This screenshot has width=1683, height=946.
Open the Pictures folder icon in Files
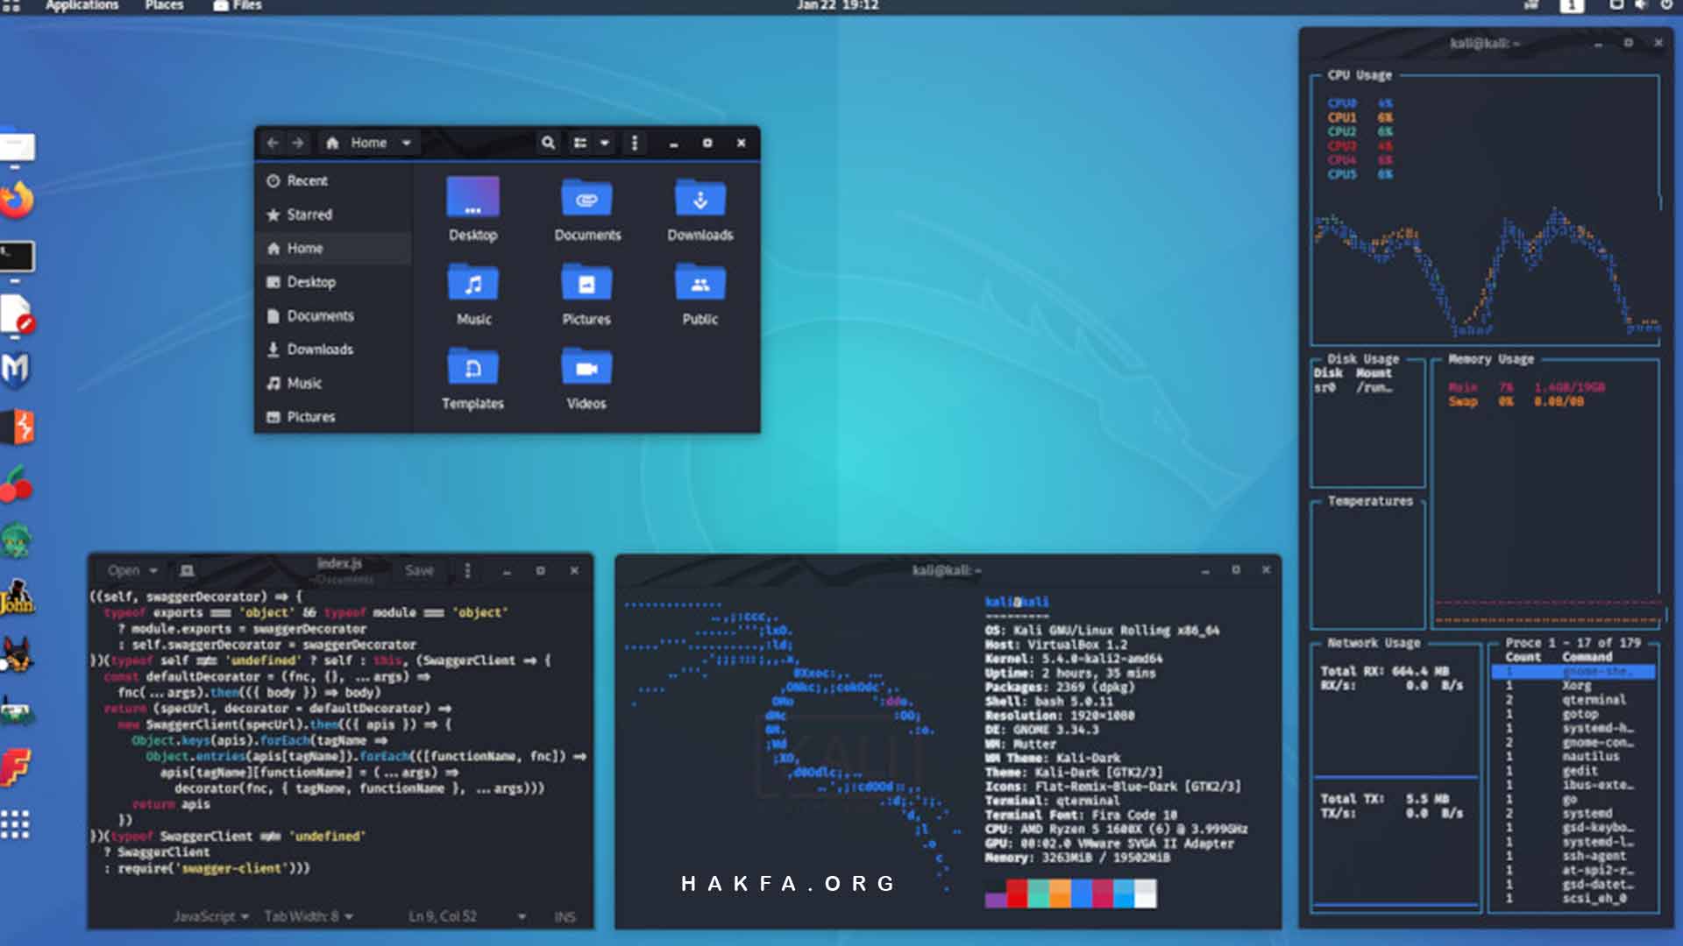(586, 282)
